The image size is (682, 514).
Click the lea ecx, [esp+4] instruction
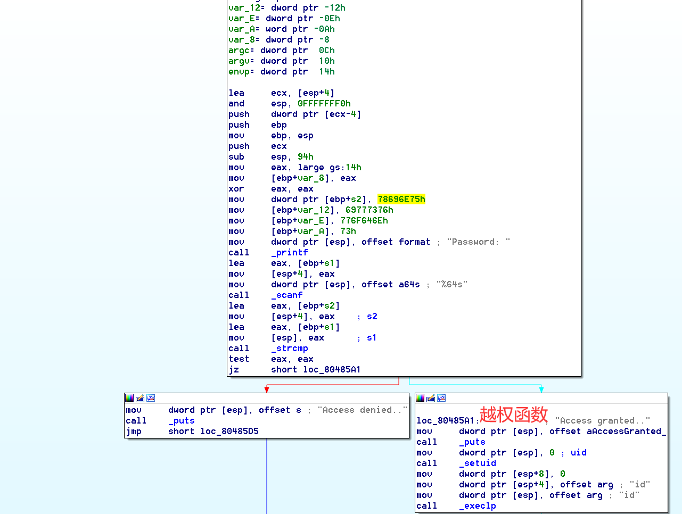coord(282,93)
